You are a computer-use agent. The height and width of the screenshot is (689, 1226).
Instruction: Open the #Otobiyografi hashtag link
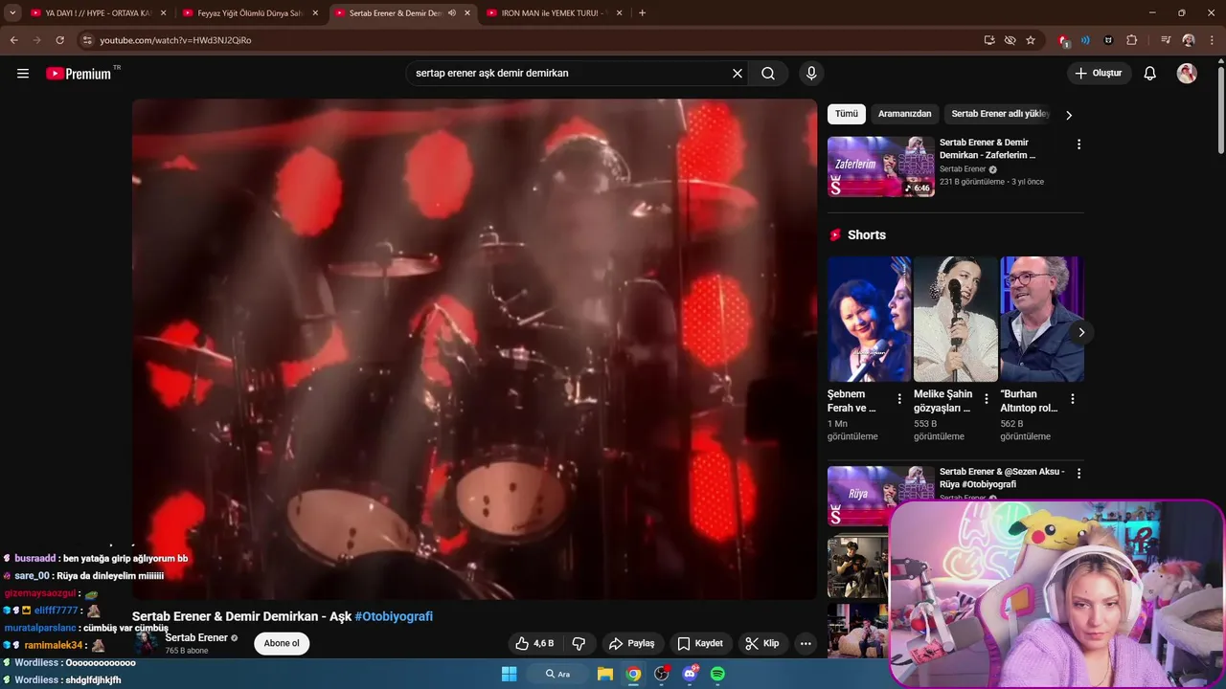(394, 616)
